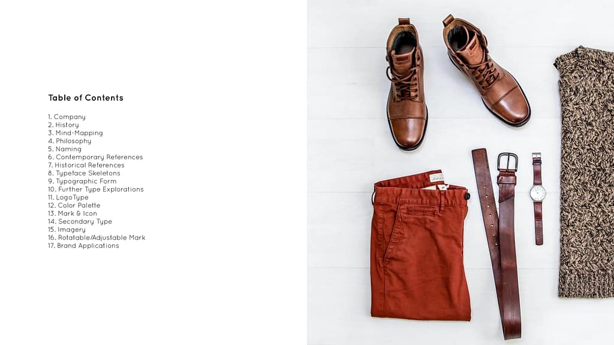Image resolution: width=614 pixels, height=345 pixels.
Task: Select the Company contents entry
Action: (67, 117)
